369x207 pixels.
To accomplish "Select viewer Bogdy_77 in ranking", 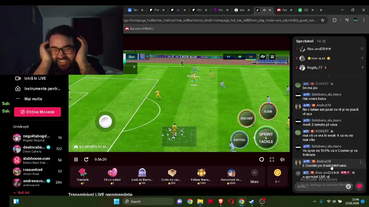I will pos(330,68).
